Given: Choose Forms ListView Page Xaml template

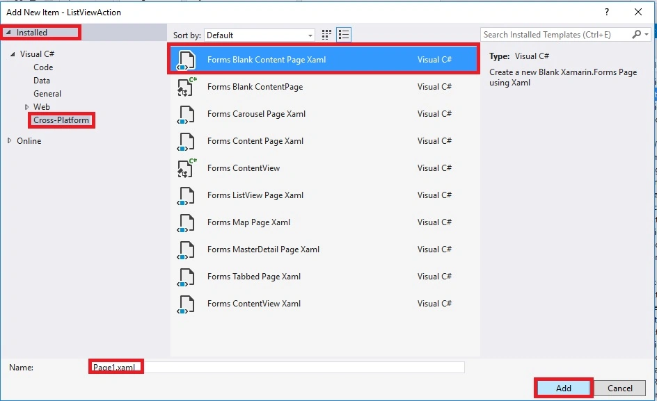Looking at the screenshot, I should point(324,195).
